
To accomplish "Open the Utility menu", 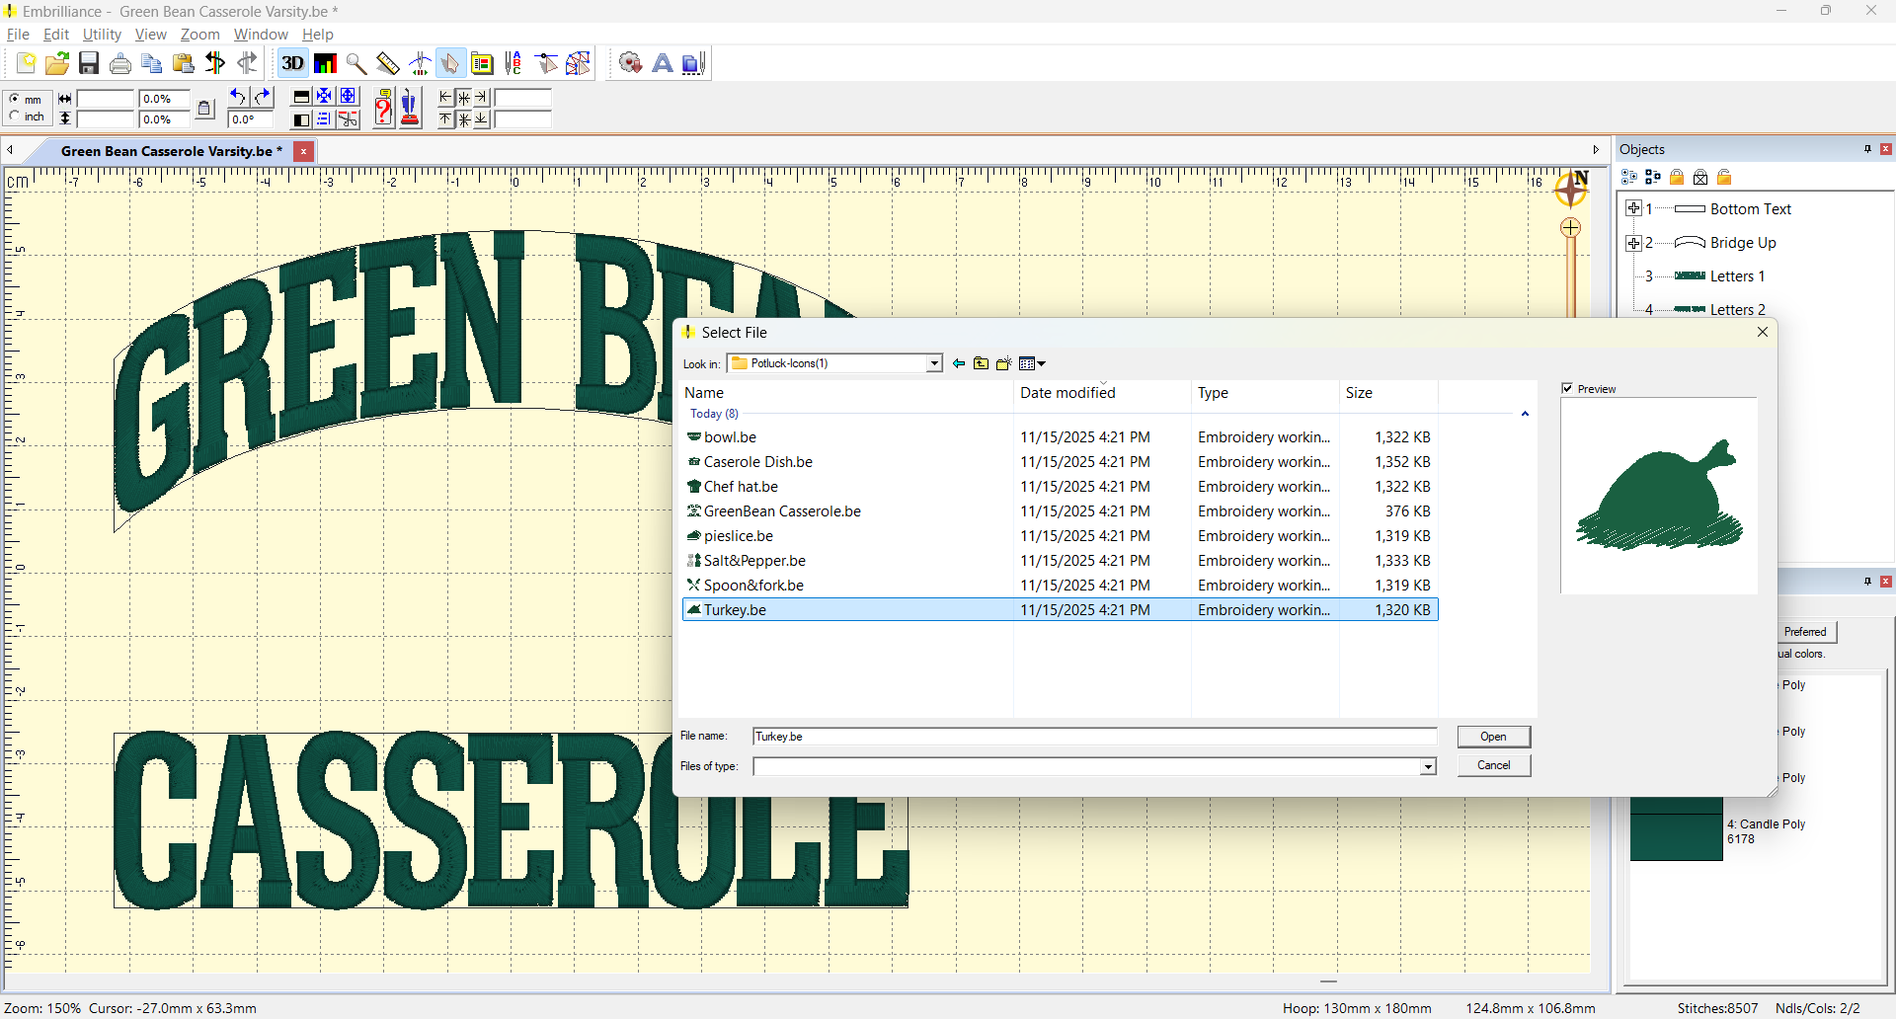I will [102, 35].
